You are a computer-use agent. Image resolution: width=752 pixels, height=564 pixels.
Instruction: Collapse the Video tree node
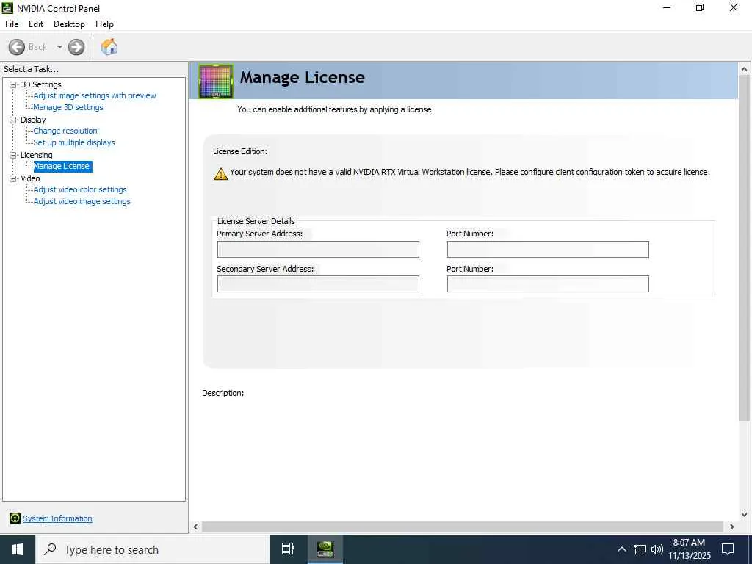point(13,178)
